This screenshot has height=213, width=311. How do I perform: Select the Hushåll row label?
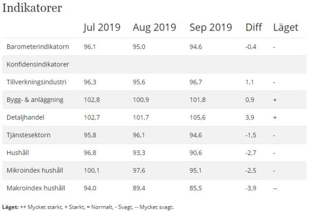pos(18,152)
